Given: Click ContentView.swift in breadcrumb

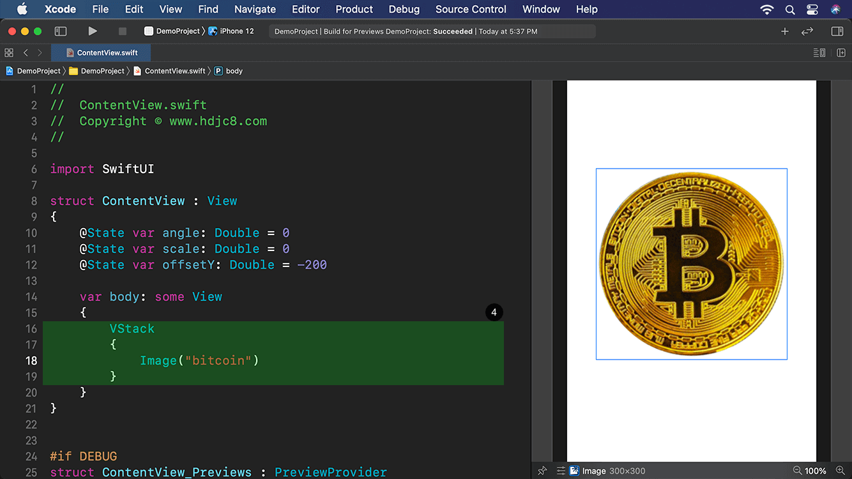Looking at the screenshot, I should [169, 71].
